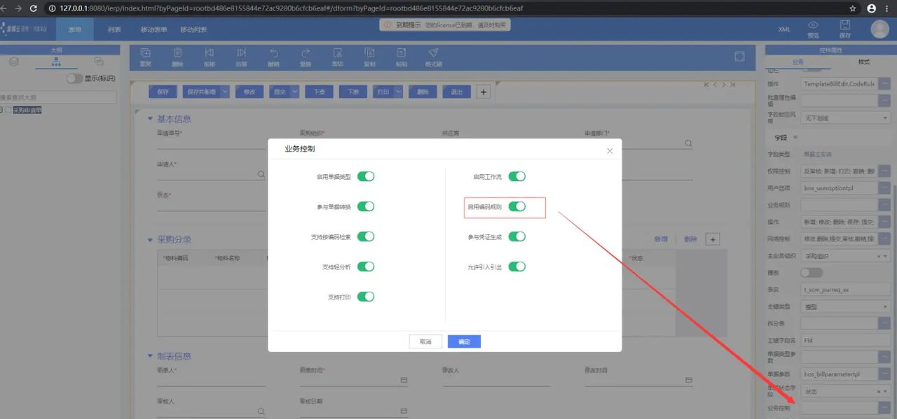The width and height of the screenshot is (897, 419).
Task: Open the 主业务组织 dropdown
Action: [846, 256]
